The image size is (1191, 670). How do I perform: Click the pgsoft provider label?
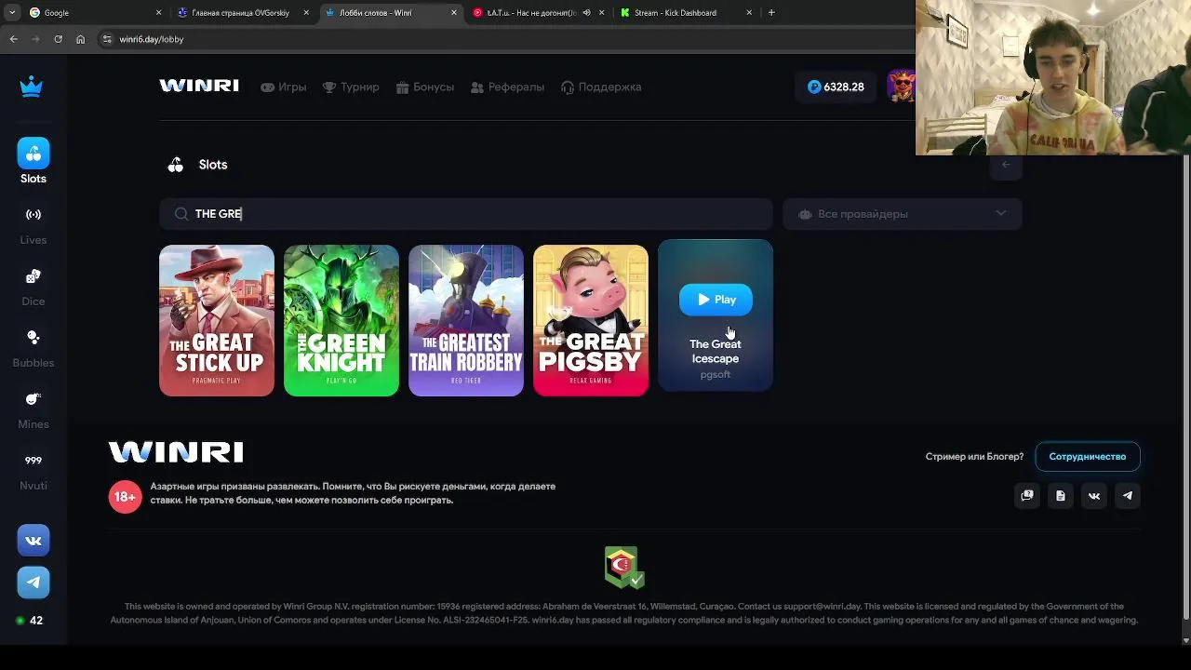point(716,375)
